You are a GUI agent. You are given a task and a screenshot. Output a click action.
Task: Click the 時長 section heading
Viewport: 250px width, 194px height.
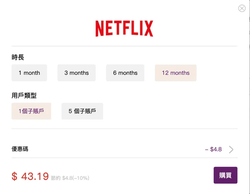click(18, 58)
